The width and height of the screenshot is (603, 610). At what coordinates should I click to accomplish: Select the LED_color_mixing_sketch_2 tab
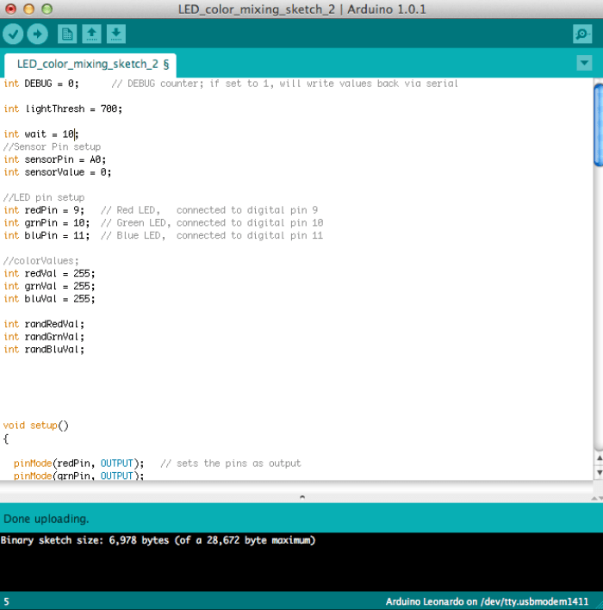(90, 65)
